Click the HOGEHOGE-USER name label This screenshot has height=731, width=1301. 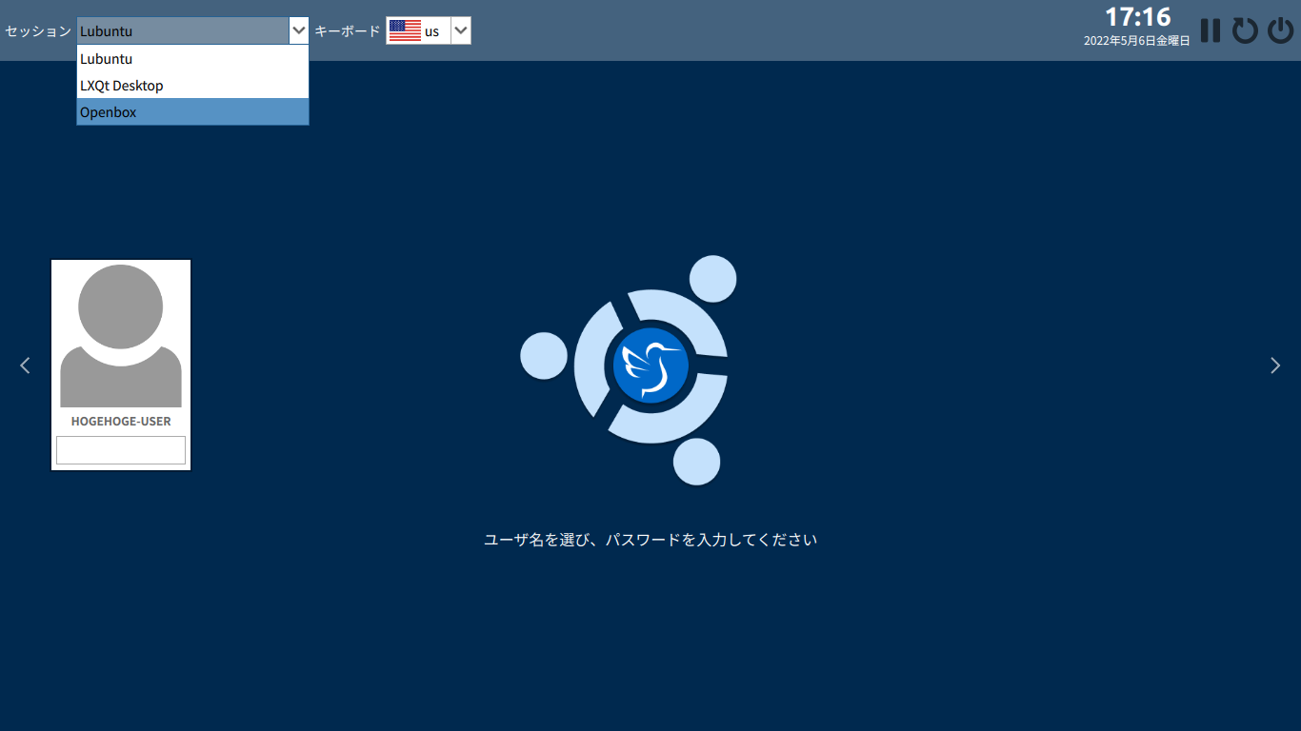tap(121, 421)
